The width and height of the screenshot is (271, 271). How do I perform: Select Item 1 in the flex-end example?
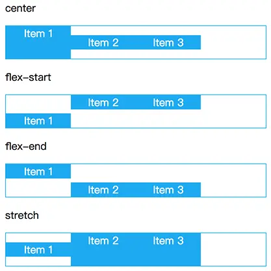coord(38,171)
